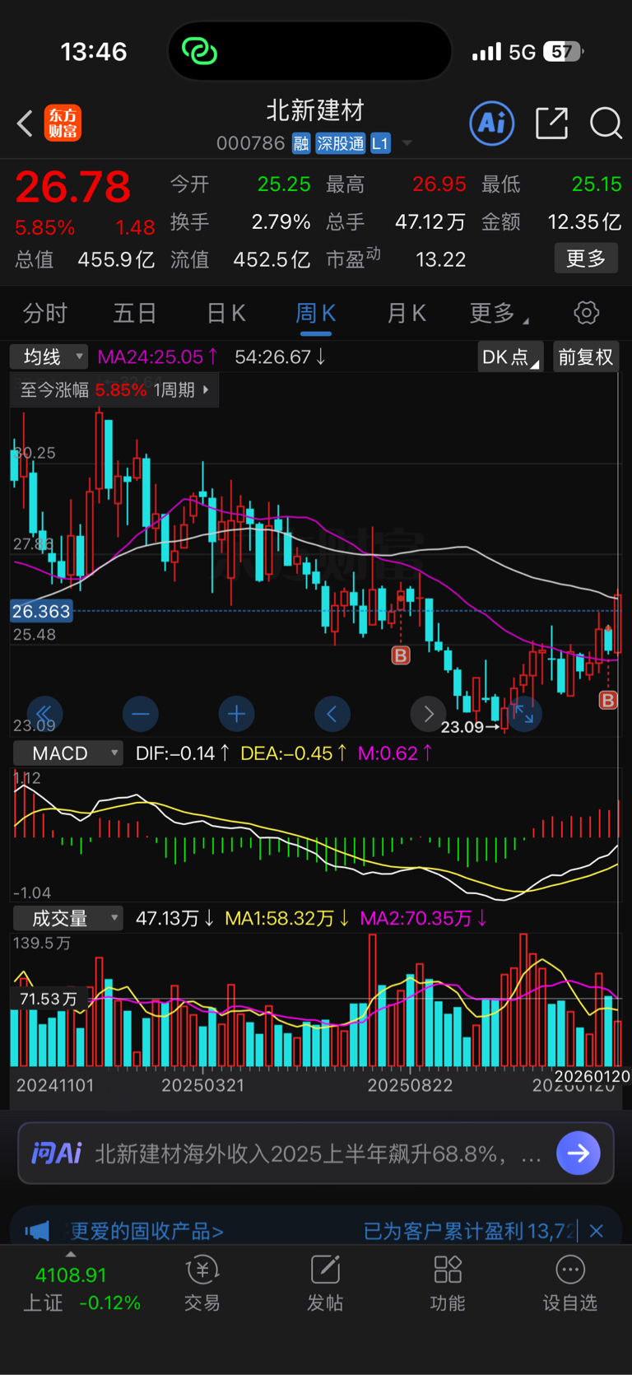Open the 均线 indicator dropdown
The height and width of the screenshot is (1375, 632).
[x=49, y=357]
